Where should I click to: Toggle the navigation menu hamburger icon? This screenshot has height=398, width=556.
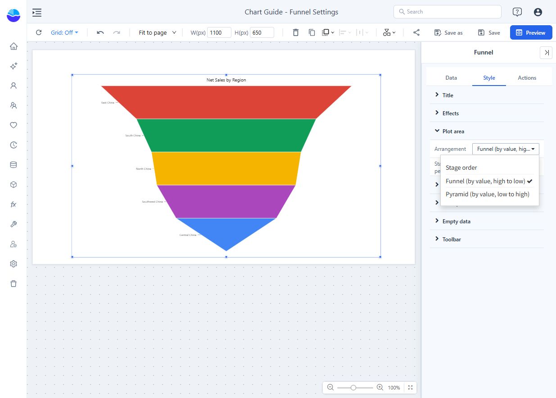37,12
